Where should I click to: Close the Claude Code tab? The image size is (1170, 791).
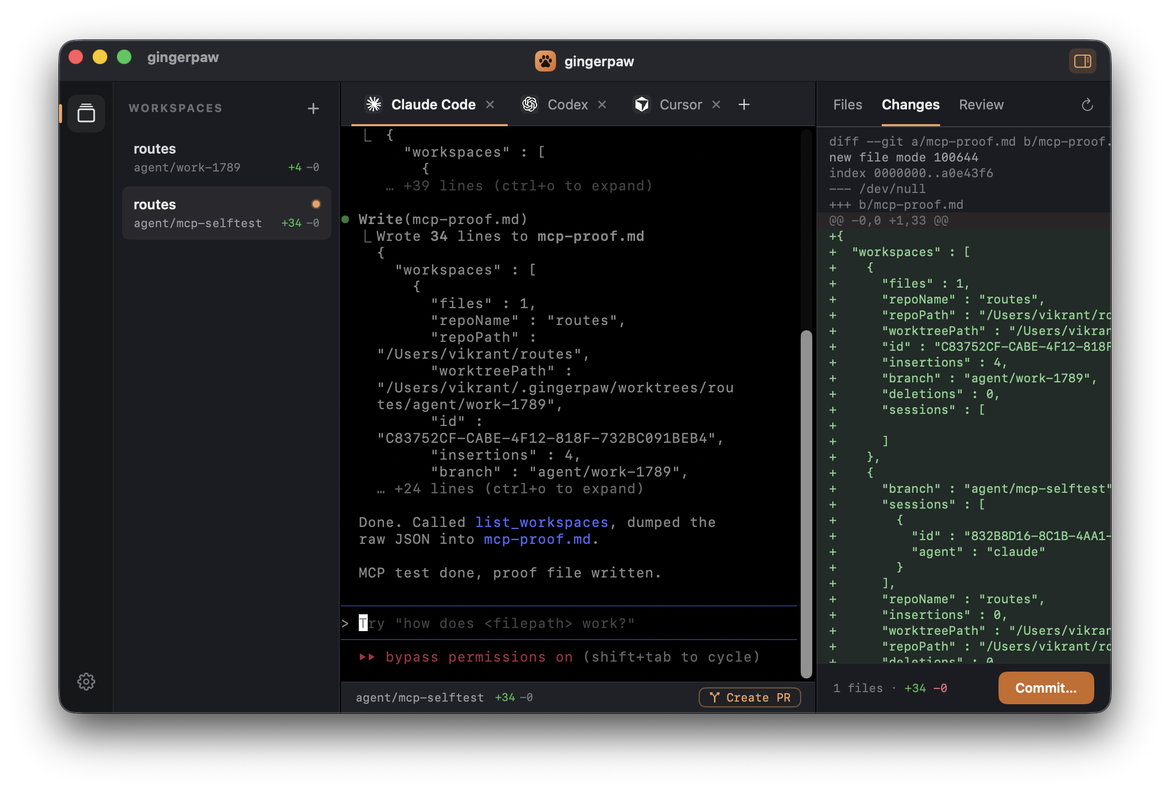click(x=490, y=105)
